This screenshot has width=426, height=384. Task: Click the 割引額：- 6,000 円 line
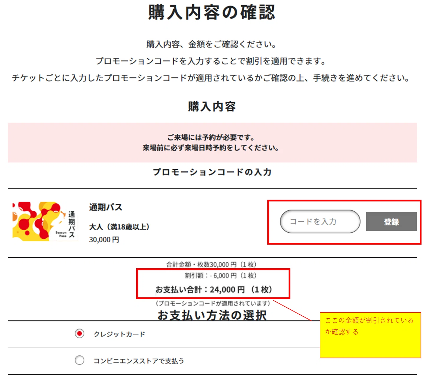point(221,275)
